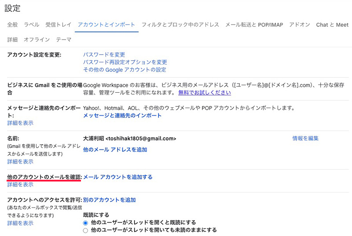Select the 未読のままにする radio option
This screenshot has height=236, width=352.
pyautogui.click(x=86, y=230)
